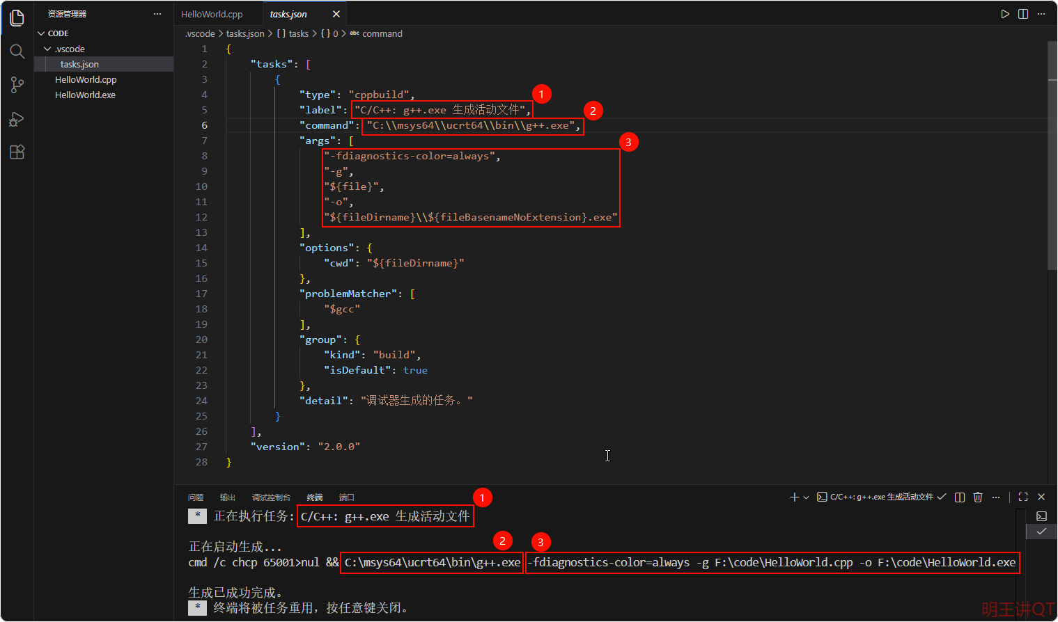Open the 输出 (Output) panel tab
1058x622 pixels.
coord(228,497)
